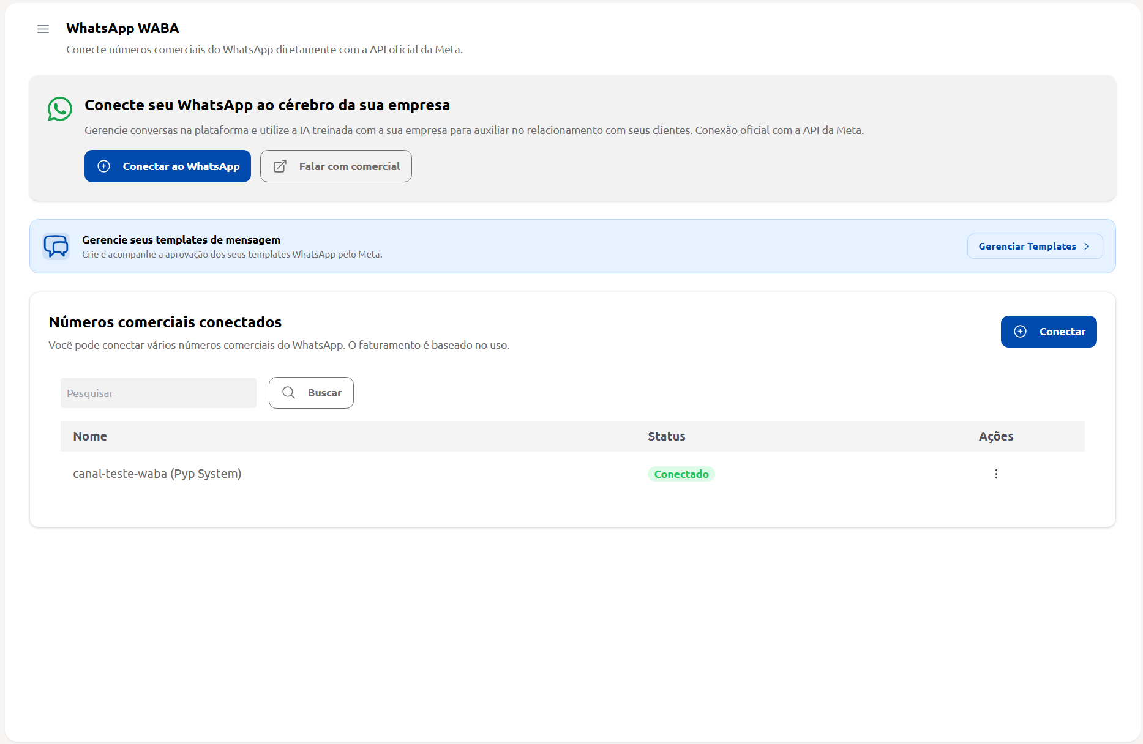Click the Números comerciais conectados heading

pyautogui.click(x=165, y=322)
